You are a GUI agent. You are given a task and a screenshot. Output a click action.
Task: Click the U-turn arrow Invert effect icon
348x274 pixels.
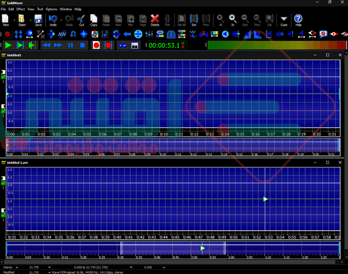tap(73, 34)
